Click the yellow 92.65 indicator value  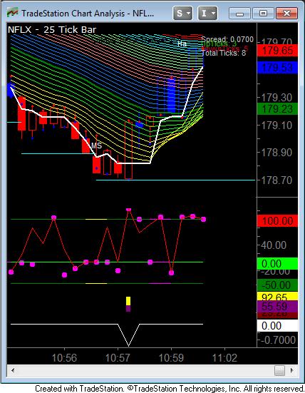point(277,297)
